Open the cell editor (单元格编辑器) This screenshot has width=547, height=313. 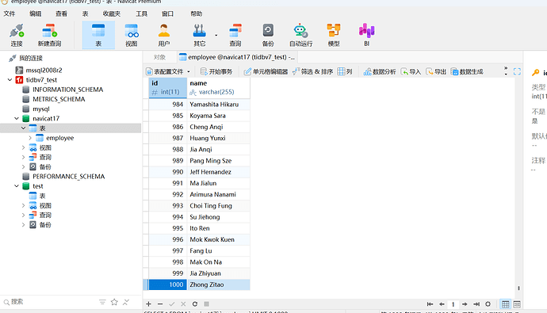pyautogui.click(x=266, y=71)
